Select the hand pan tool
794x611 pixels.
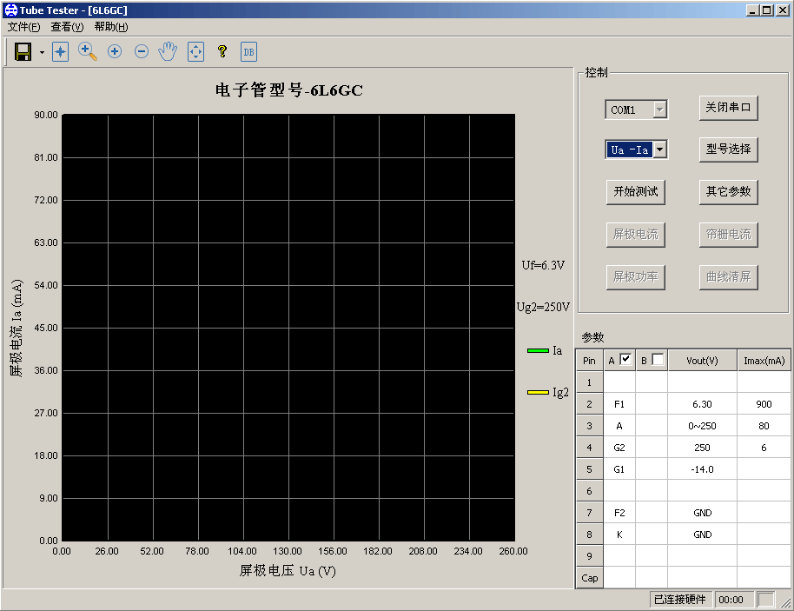coord(168,52)
